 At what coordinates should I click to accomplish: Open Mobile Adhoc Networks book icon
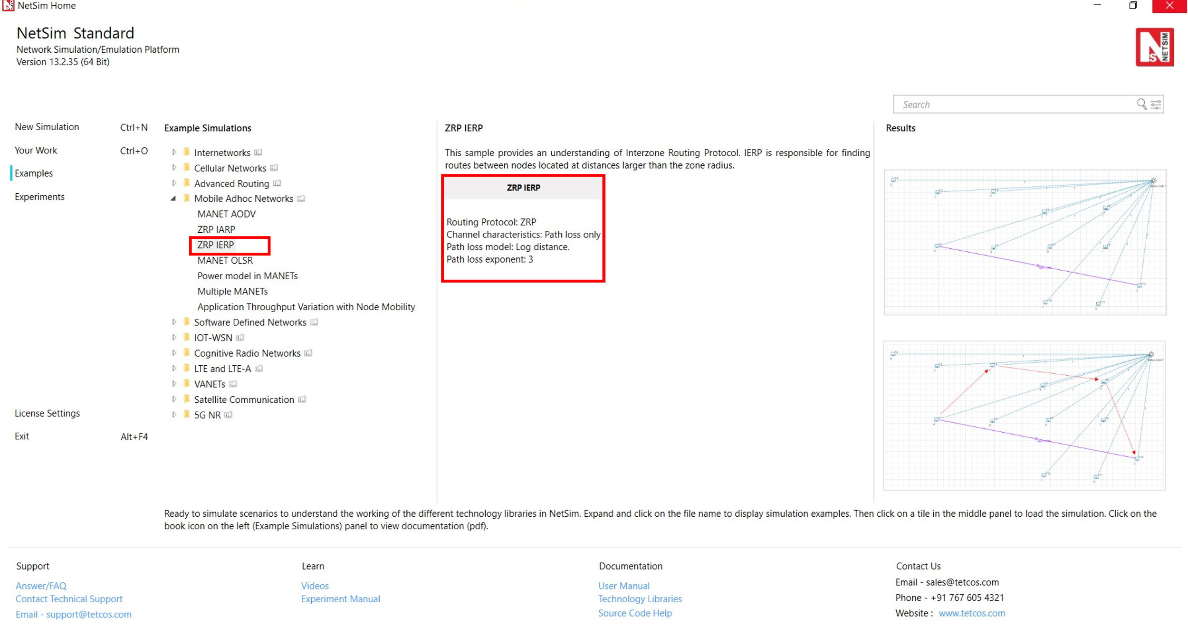coord(301,199)
